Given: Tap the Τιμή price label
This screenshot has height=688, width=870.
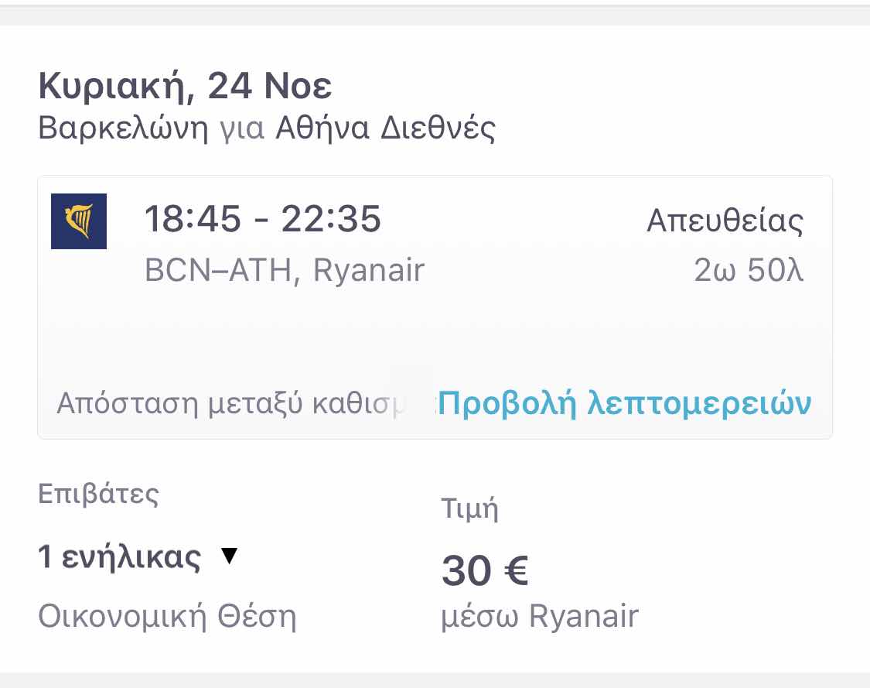Looking at the screenshot, I should [469, 509].
